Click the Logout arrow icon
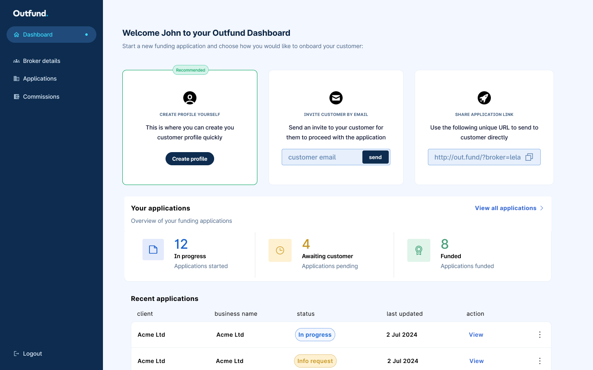The height and width of the screenshot is (370, 593). pos(16,354)
